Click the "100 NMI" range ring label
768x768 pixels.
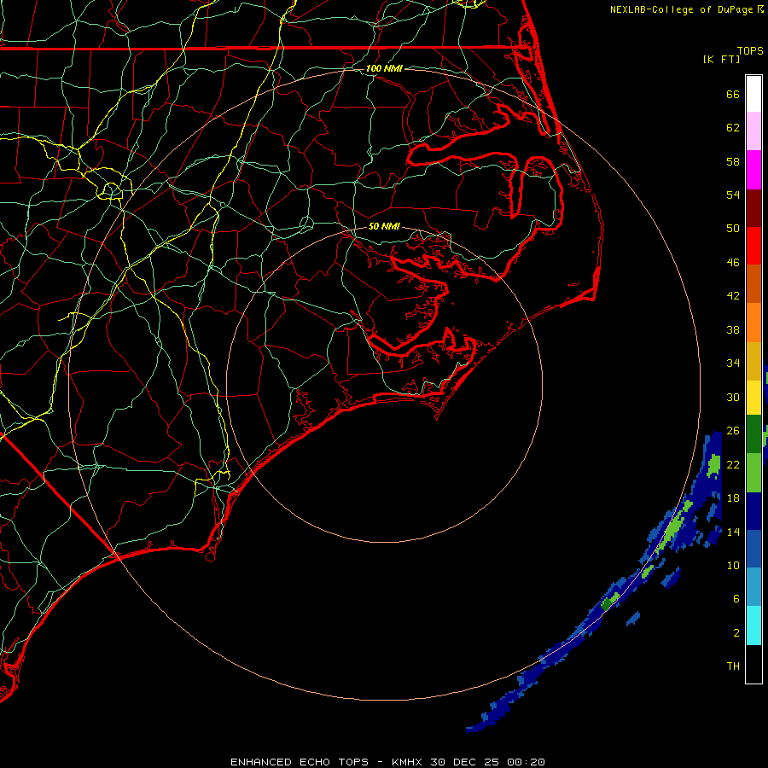point(384,68)
